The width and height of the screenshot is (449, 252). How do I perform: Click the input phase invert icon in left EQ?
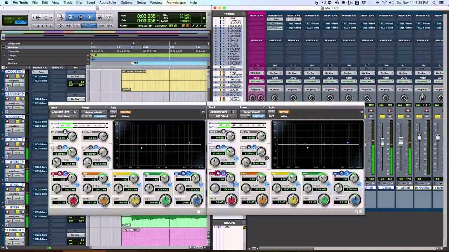pyautogui.click(x=65, y=132)
